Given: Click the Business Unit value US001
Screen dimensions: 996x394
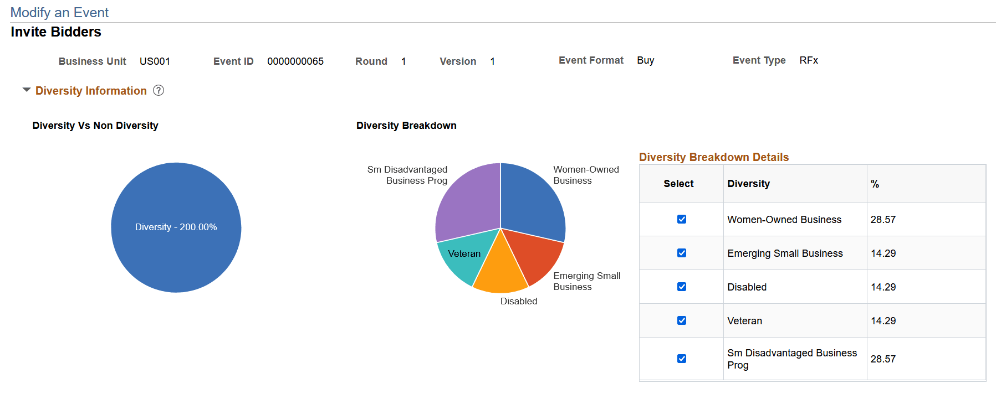Looking at the screenshot, I should tap(155, 61).
